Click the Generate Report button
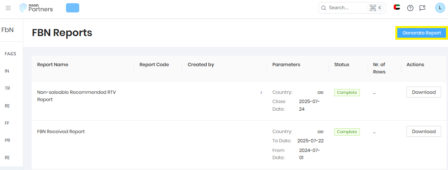The height and width of the screenshot is (170, 448). click(422, 33)
